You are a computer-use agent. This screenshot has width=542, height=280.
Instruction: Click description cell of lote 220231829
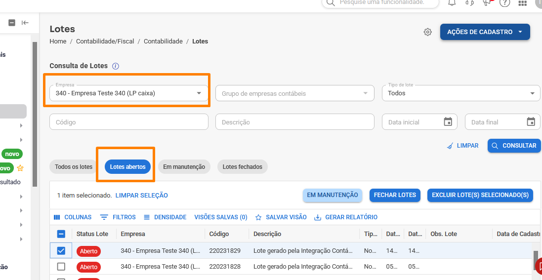(303, 251)
